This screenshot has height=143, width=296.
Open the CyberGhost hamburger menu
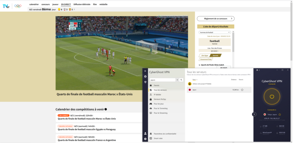coord(145,71)
